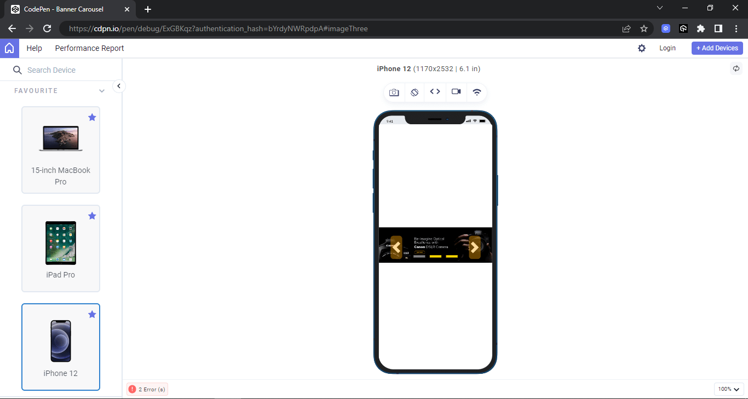Image resolution: width=748 pixels, height=399 pixels.
Task: Toggle favourite star on iPhone 12
Action: coord(92,314)
